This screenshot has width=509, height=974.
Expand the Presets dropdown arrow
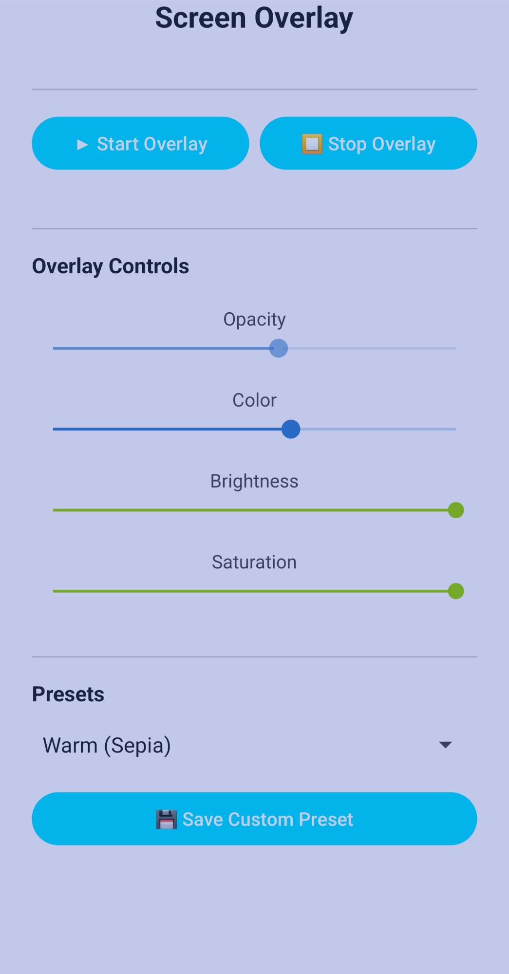coord(445,745)
